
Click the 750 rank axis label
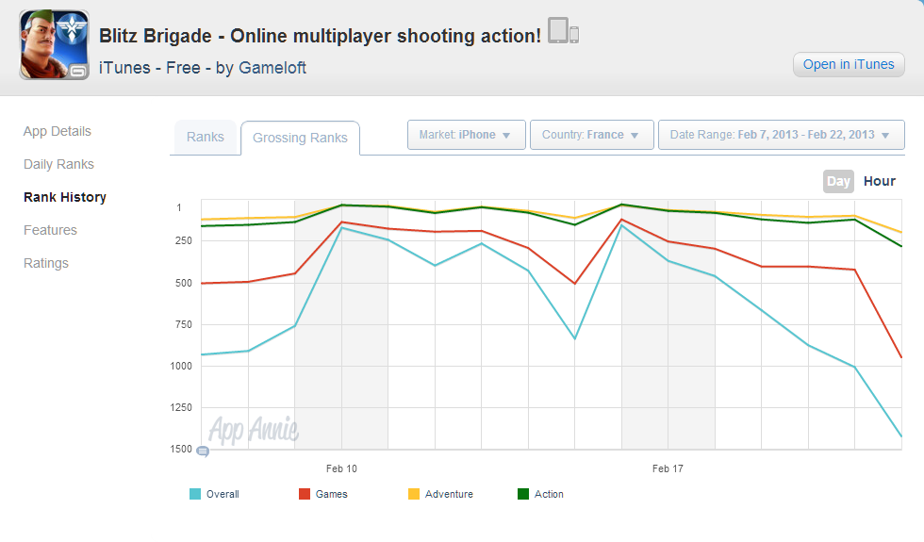point(183,324)
